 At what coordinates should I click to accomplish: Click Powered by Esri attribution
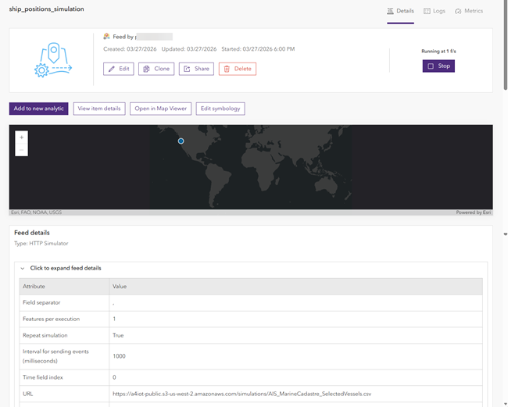(474, 212)
